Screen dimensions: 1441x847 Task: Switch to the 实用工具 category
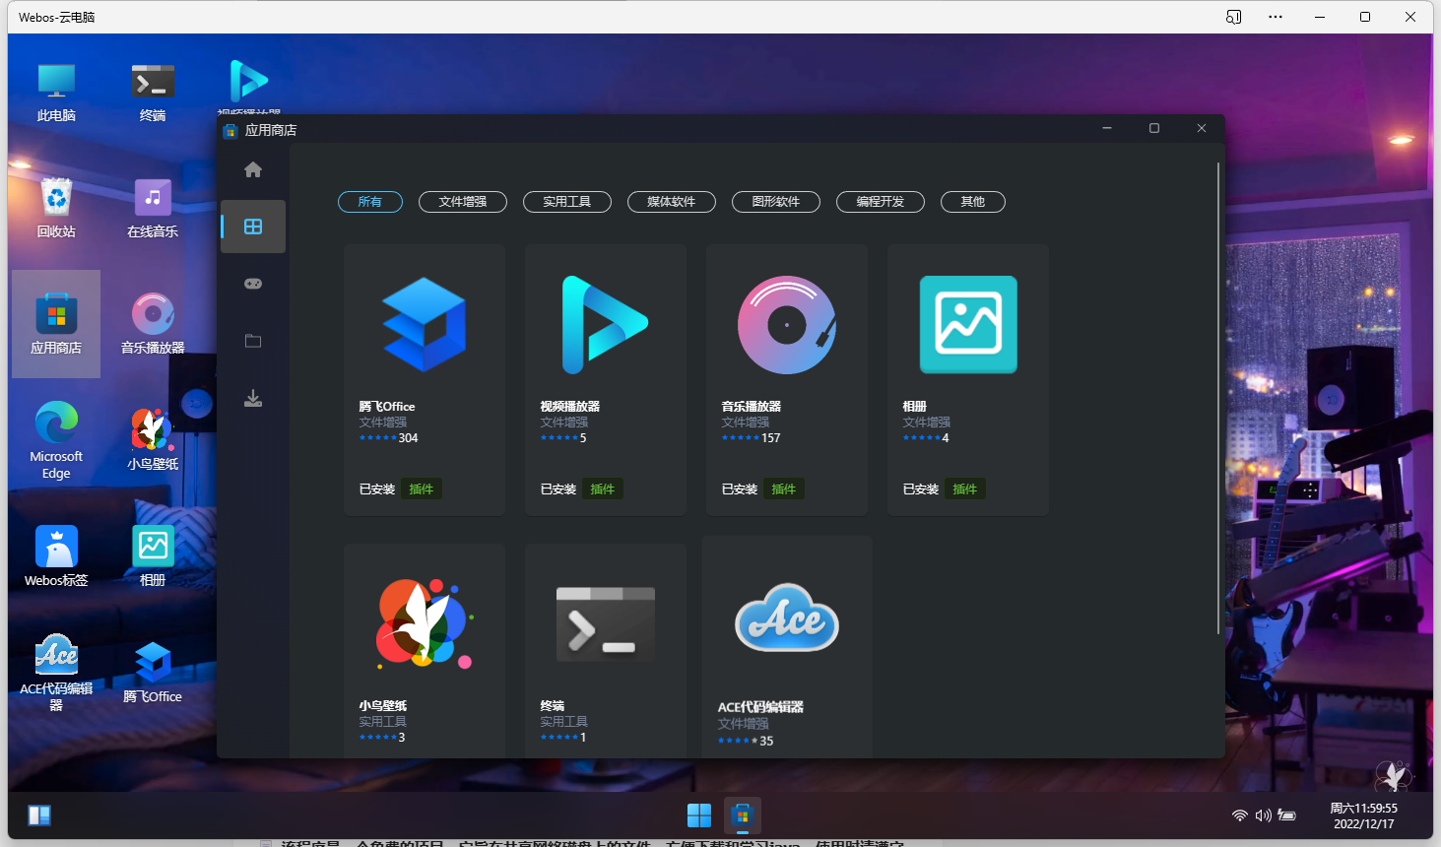coord(567,202)
